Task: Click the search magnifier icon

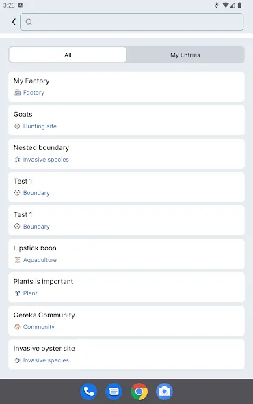Action: 29,22
